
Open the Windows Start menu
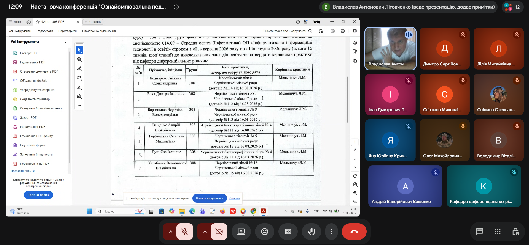pyautogui.click(x=89, y=211)
